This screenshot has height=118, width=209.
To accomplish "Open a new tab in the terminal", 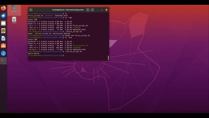I will point(31,10).
